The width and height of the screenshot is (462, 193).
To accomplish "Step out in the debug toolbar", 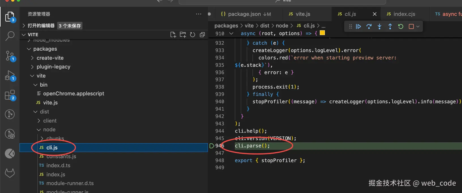I will [x=390, y=26].
